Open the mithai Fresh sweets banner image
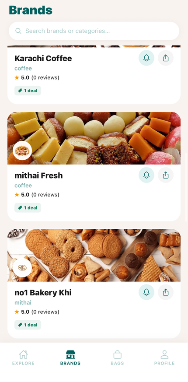 [94, 138]
